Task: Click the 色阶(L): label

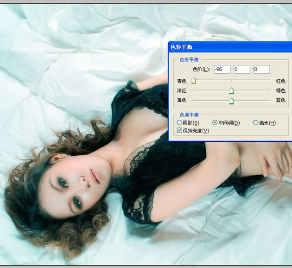Action: point(201,70)
